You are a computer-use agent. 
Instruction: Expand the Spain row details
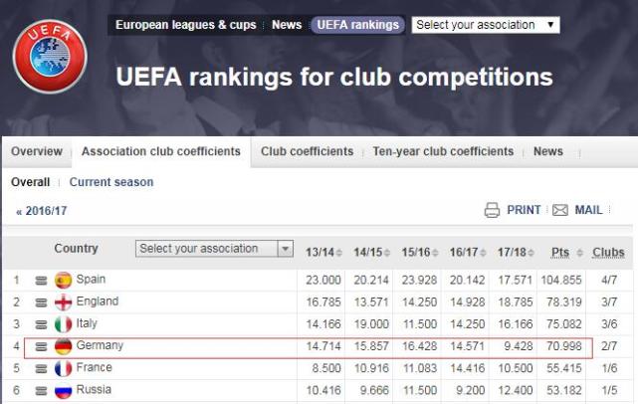(41, 281)
